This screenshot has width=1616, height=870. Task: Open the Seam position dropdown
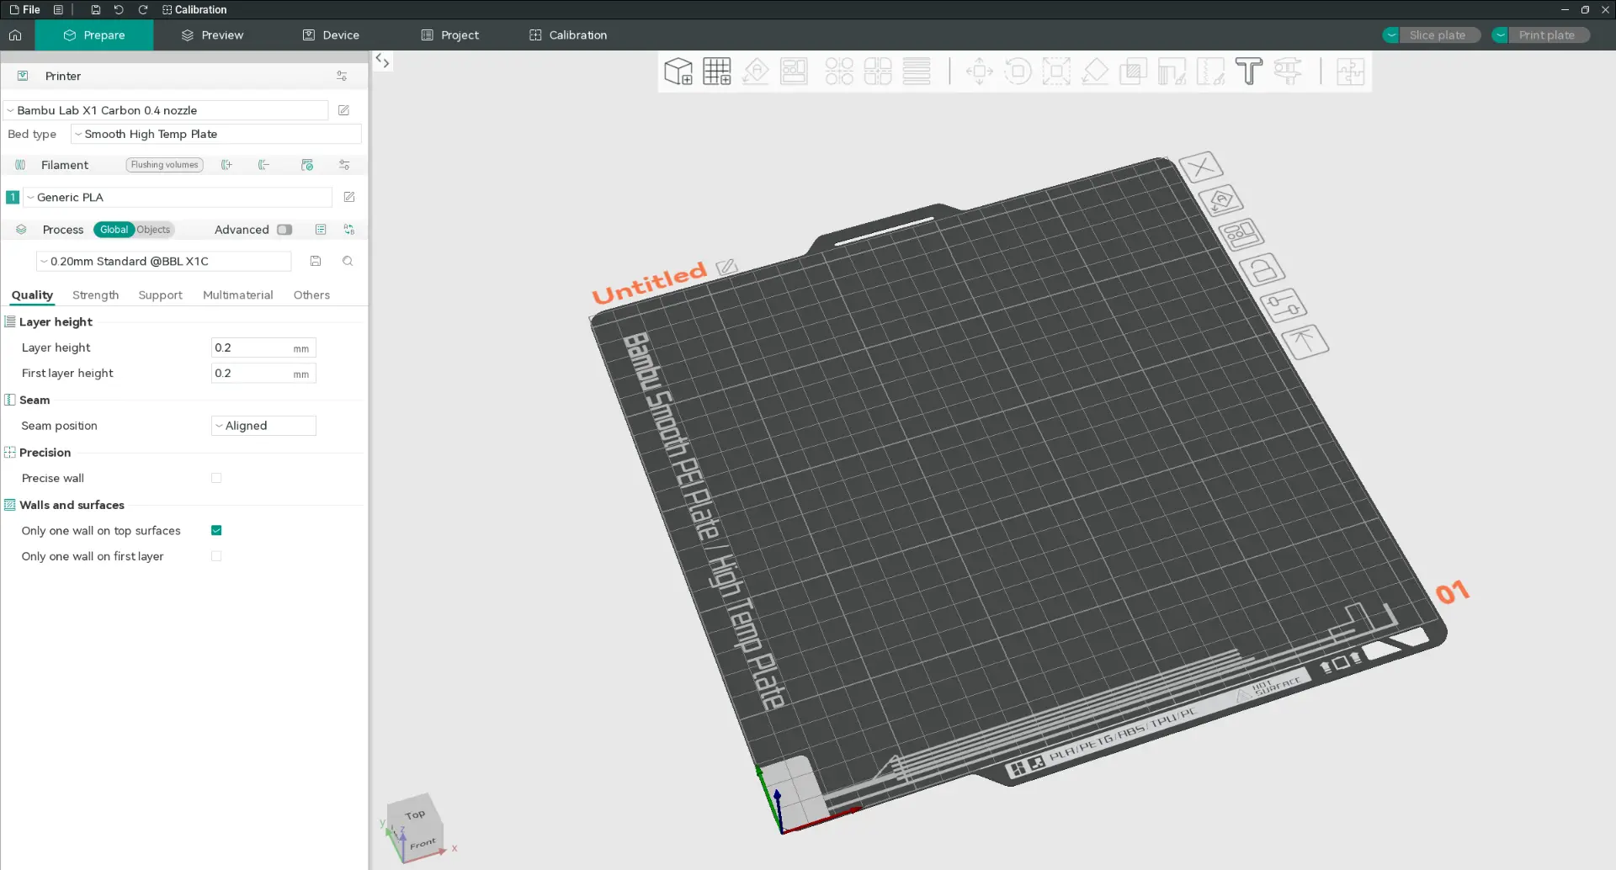(263, 426)
